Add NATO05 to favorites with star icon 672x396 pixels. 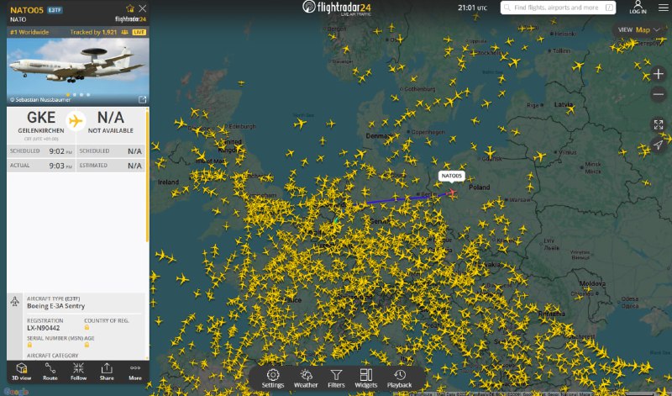point(130,8)
